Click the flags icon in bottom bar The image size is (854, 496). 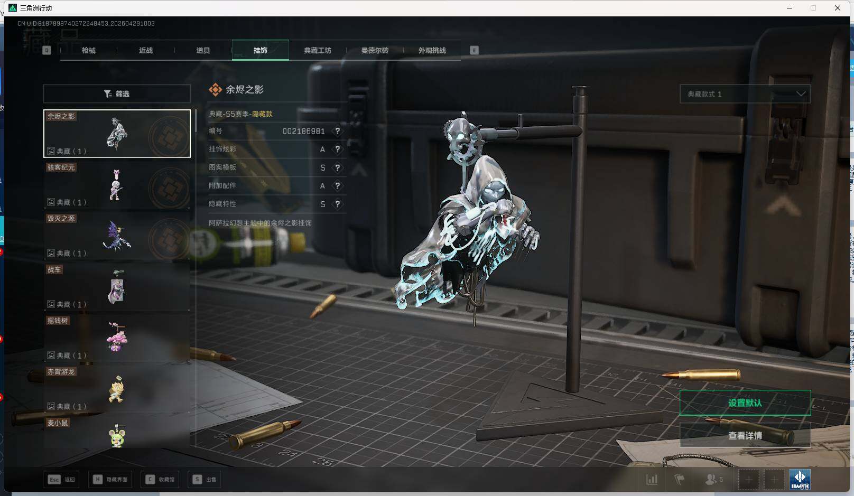pos(680,480)
